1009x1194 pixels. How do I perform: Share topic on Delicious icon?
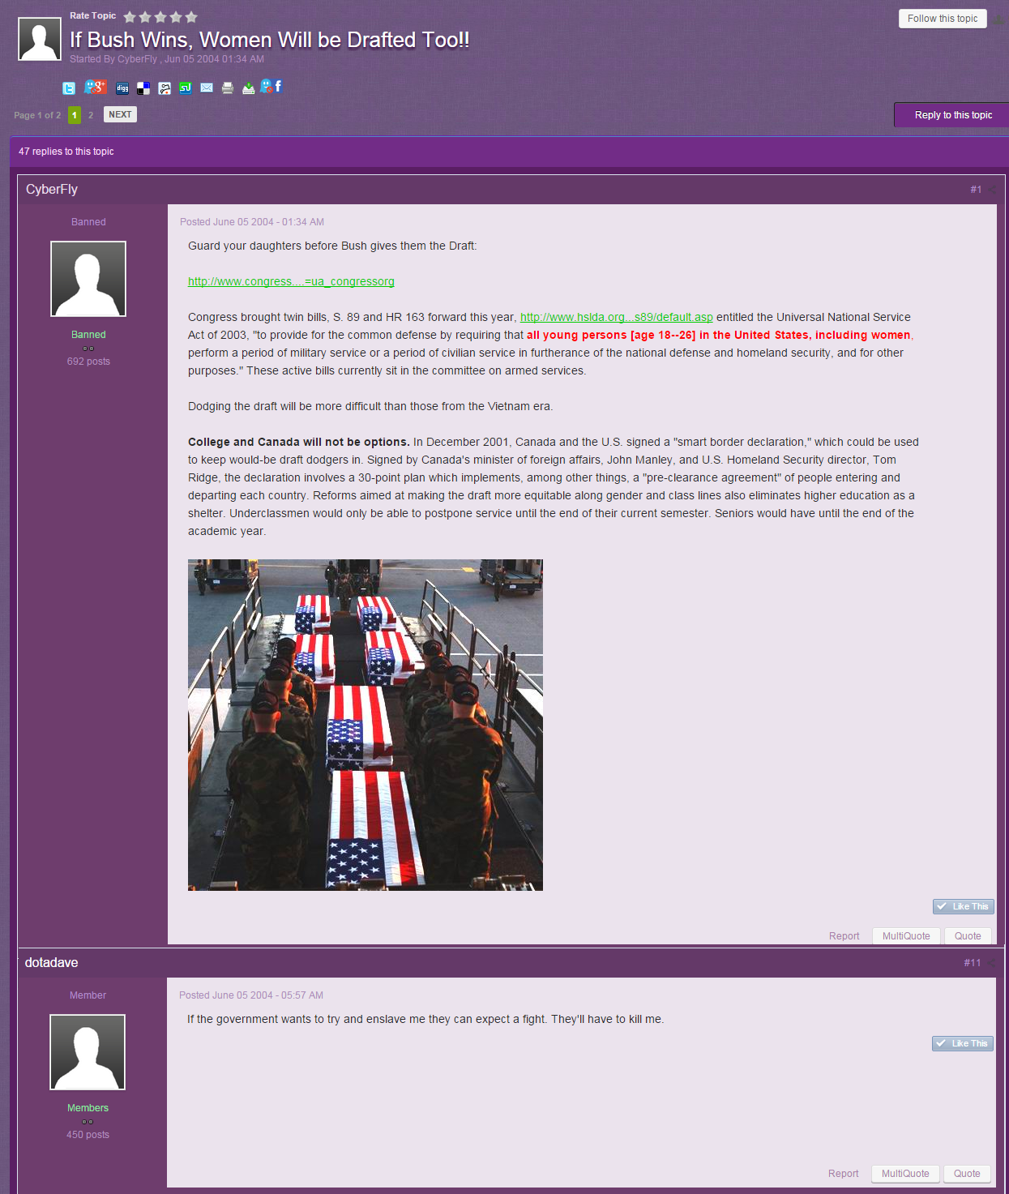coord(143,88)
